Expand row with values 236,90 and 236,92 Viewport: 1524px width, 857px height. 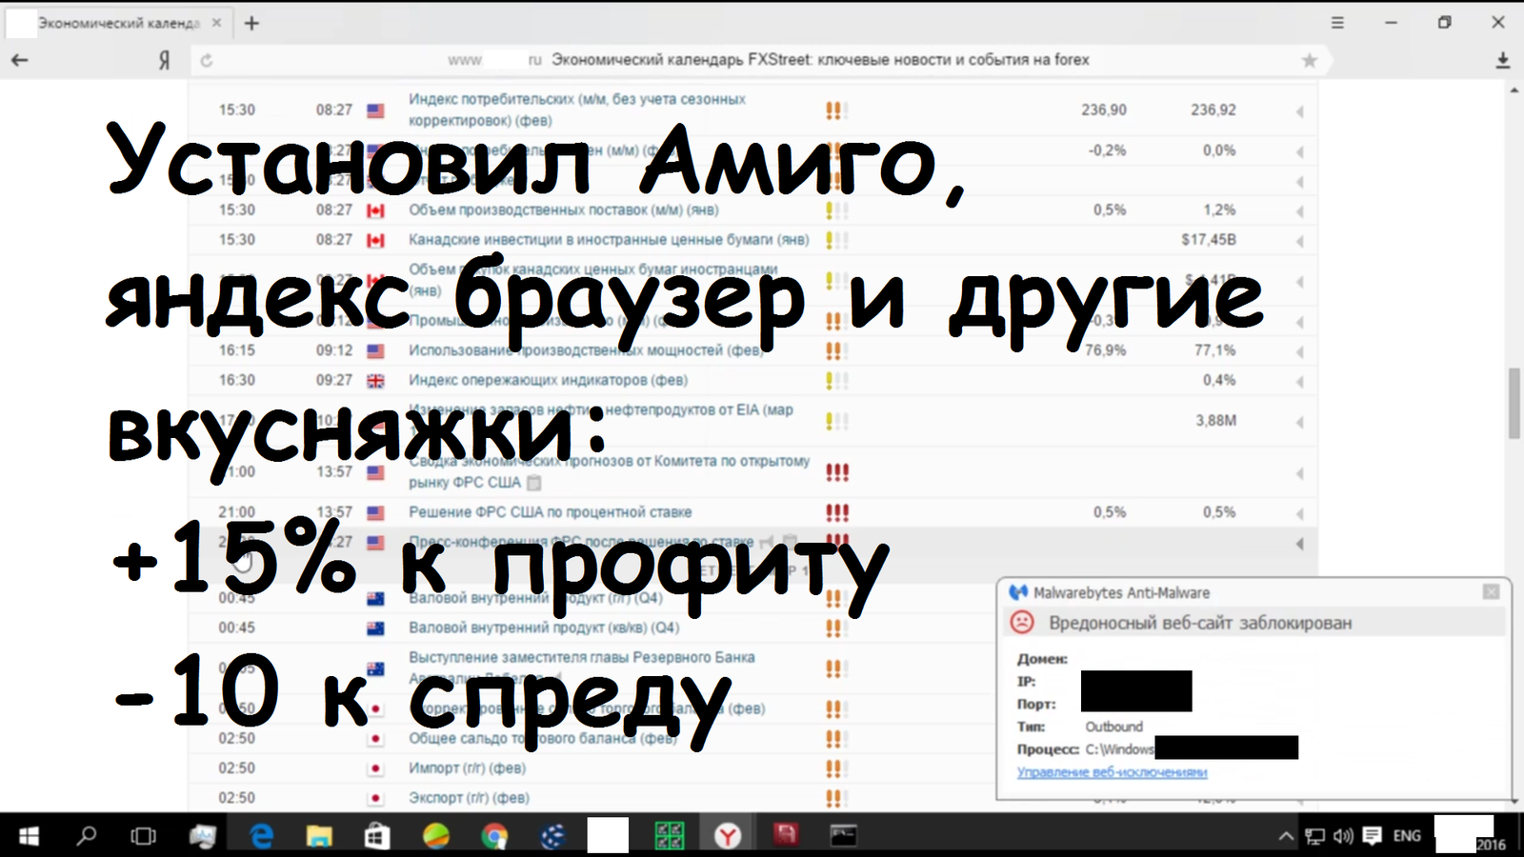click(1299, 111)
